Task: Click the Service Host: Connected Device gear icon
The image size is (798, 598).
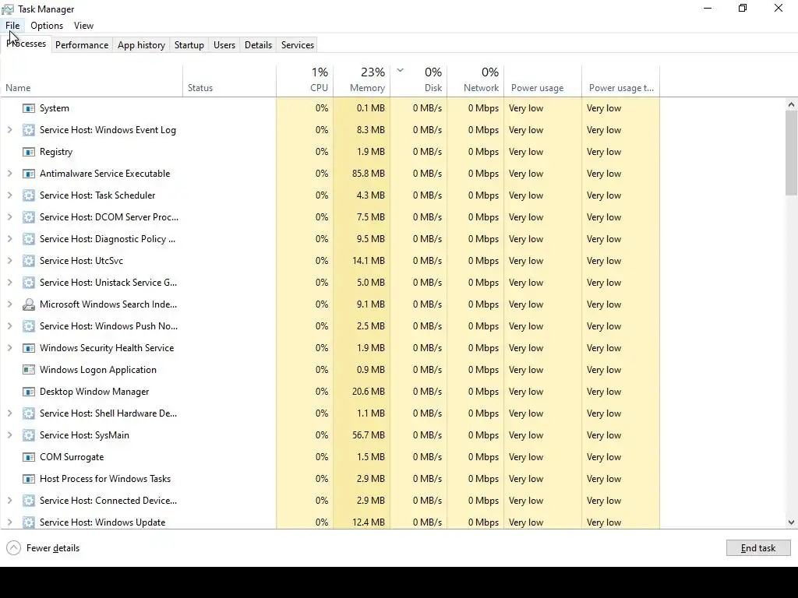Action: (x=29, y=501)
